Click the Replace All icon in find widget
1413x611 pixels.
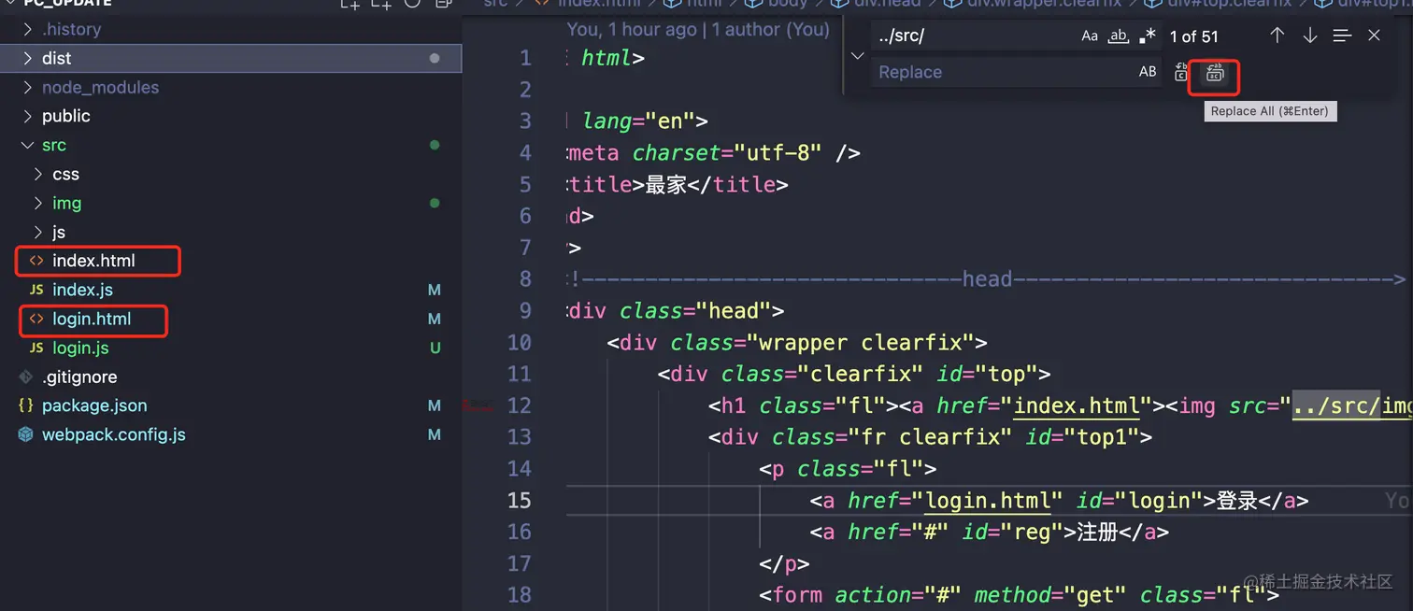[x=1214, y=73]
